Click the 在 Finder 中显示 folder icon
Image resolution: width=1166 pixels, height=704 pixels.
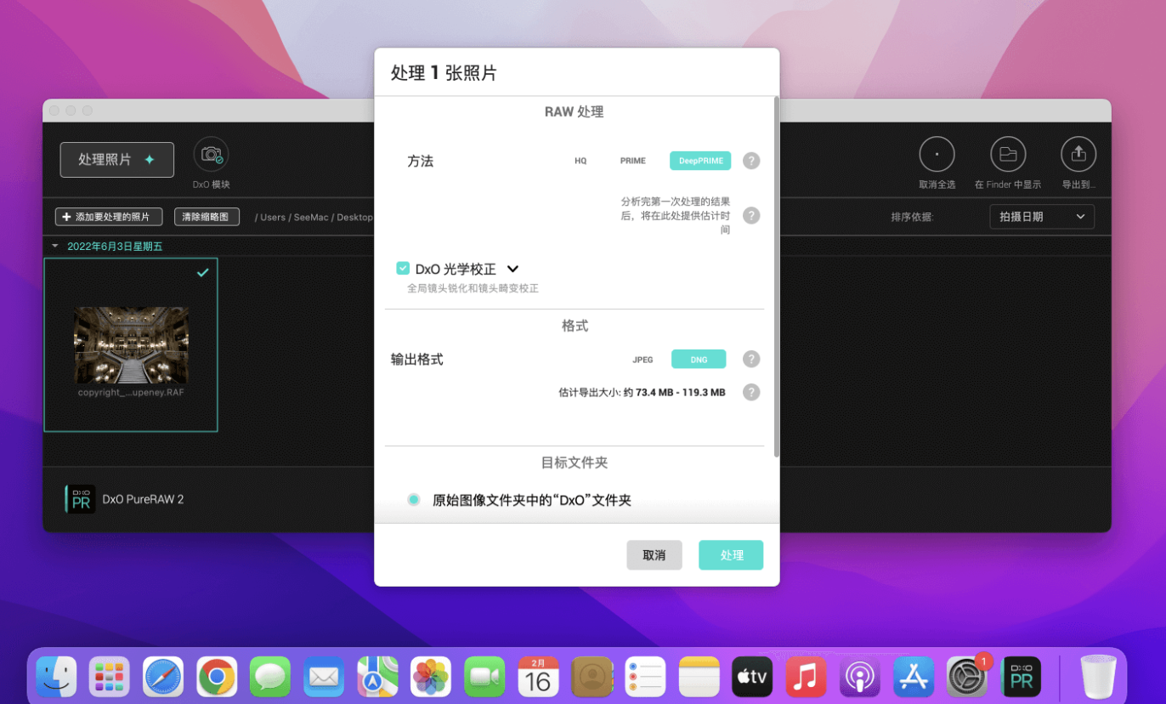coord(1008,155)
